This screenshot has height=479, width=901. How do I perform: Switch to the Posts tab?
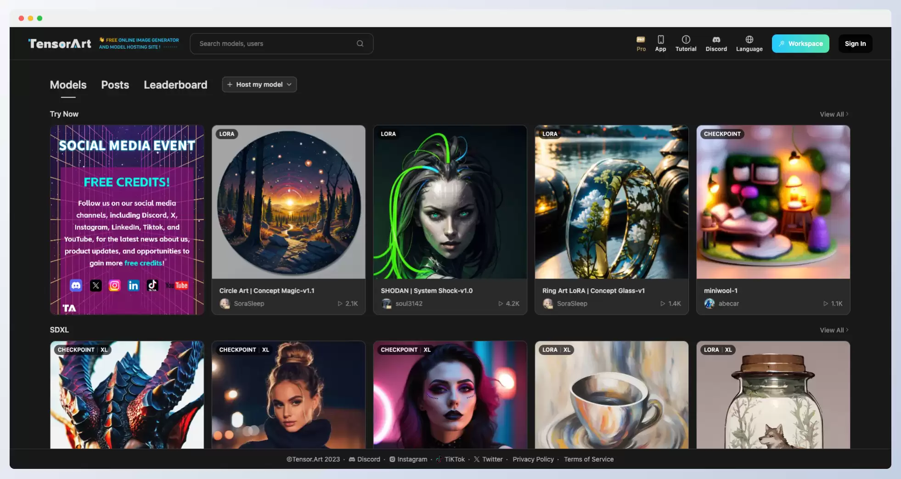(x=115, y=85)
